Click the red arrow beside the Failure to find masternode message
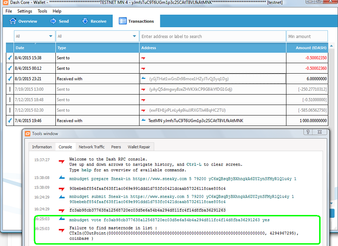The width and height of the screenshot is (338, 246). [62, 230]
